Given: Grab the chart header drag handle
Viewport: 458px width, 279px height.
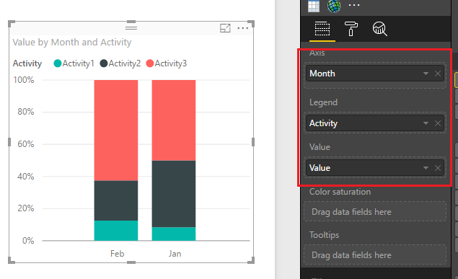Looking at the screenshot, I should pos(131,27).
